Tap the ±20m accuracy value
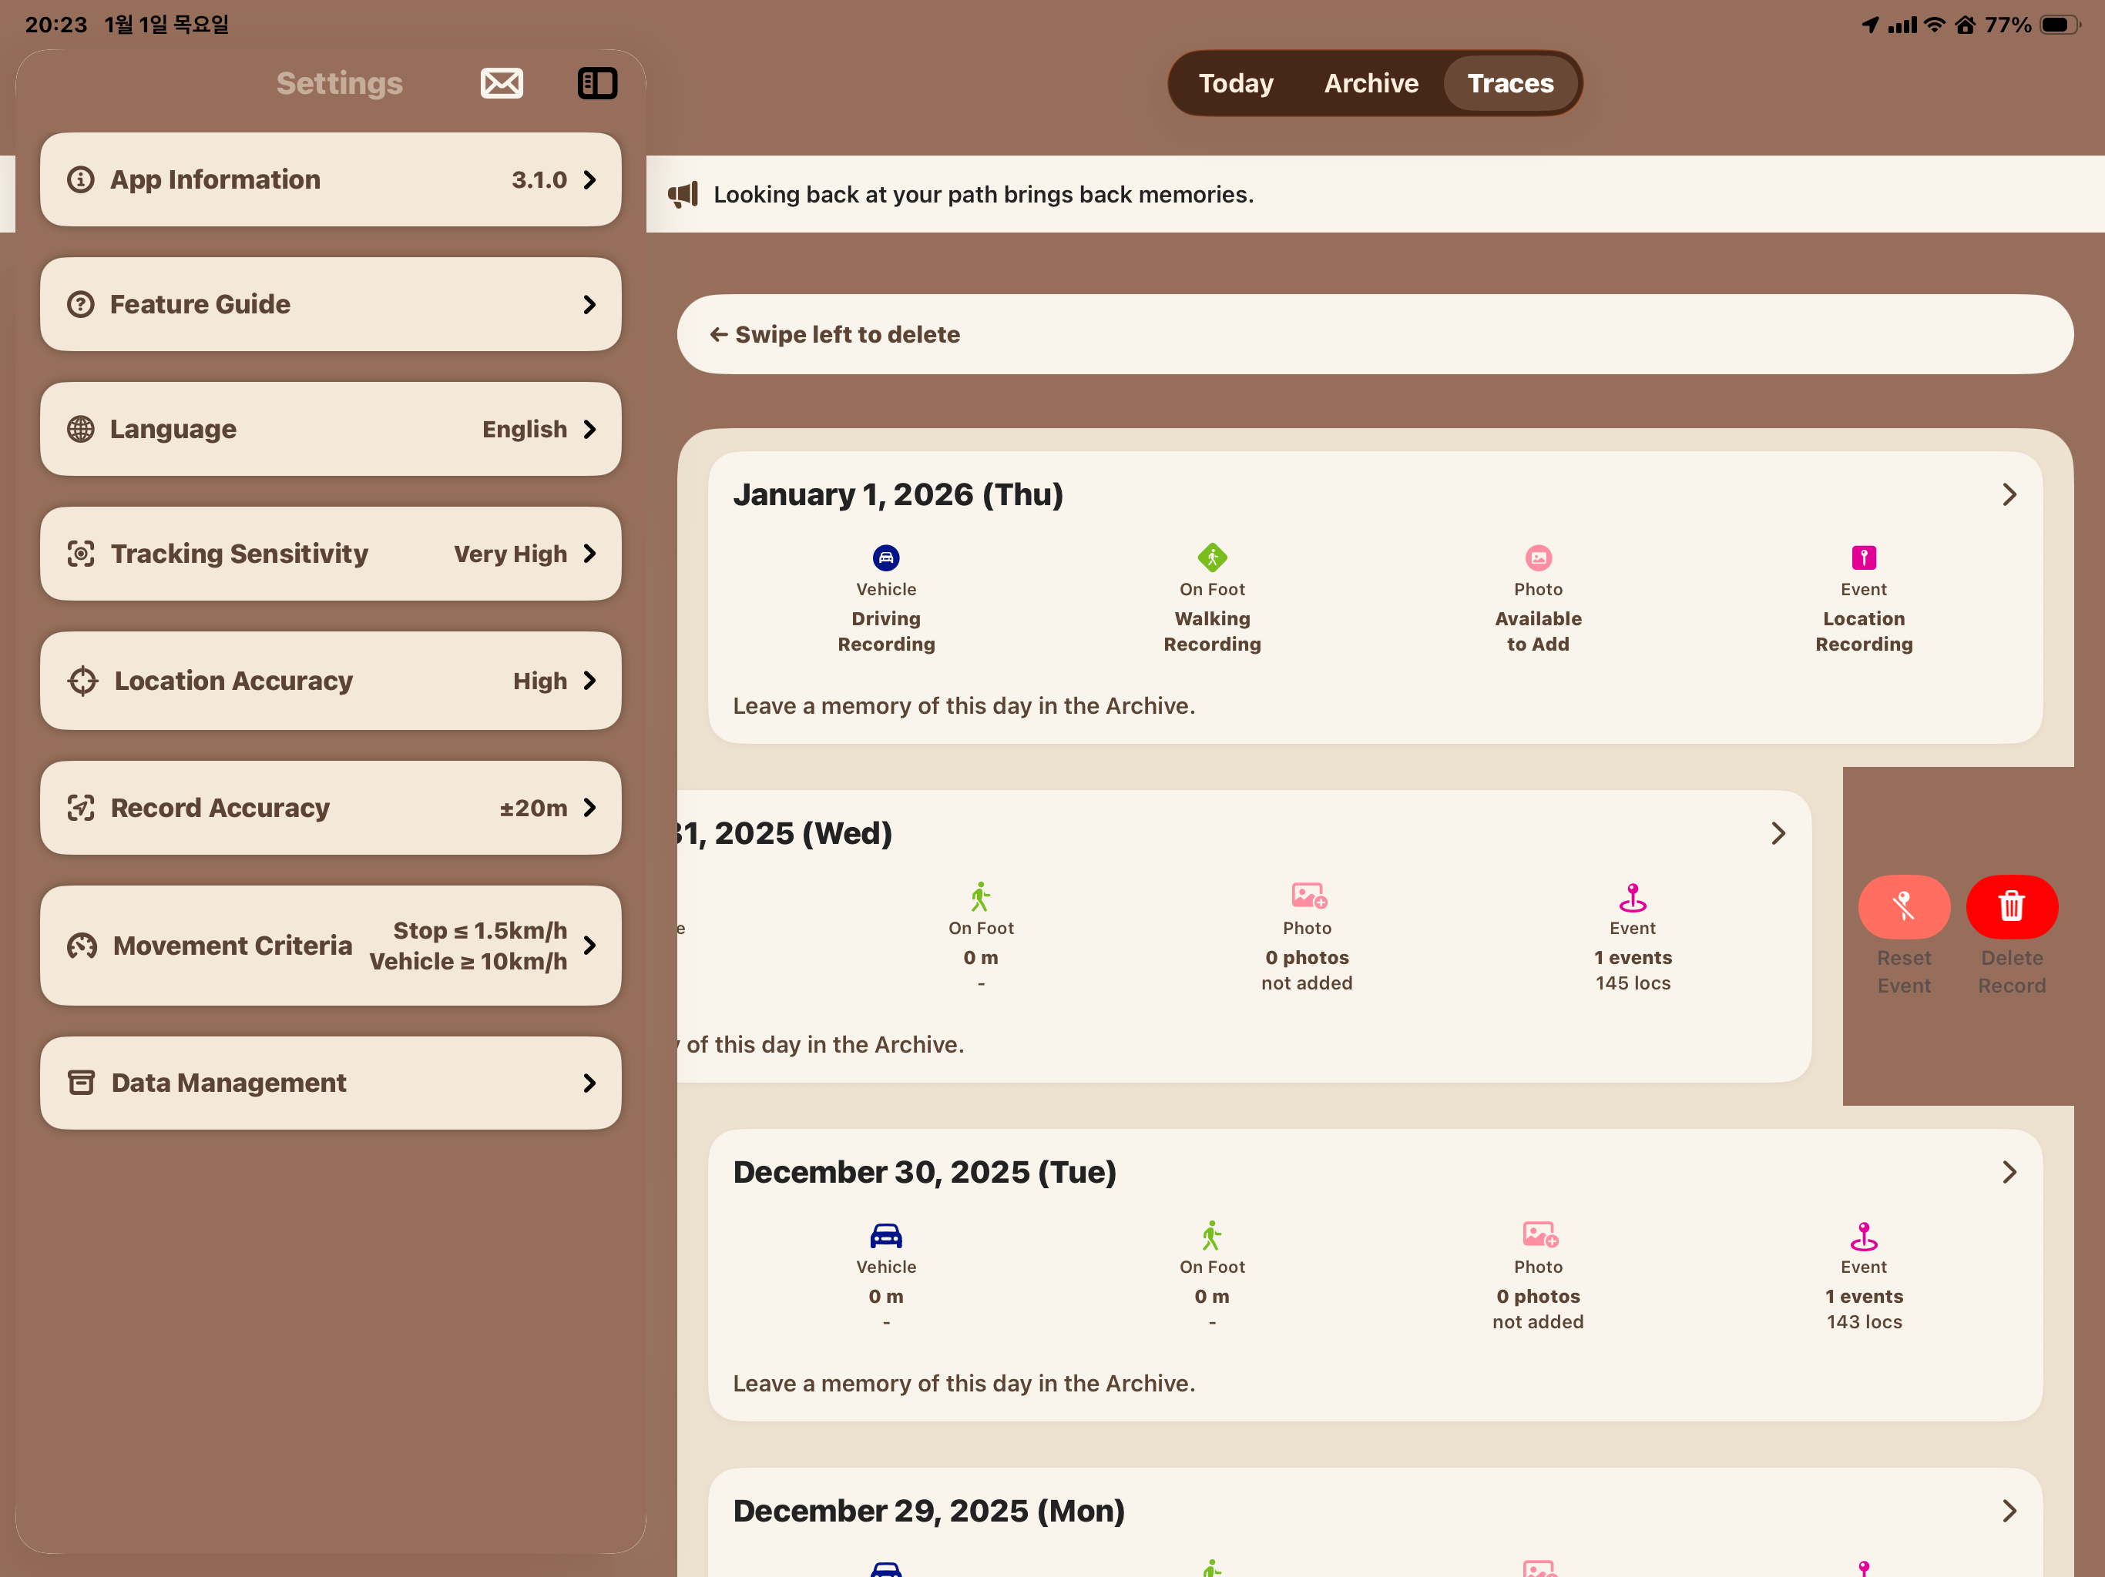This screenshot has height=1577, width=2105. pos(533,808)
